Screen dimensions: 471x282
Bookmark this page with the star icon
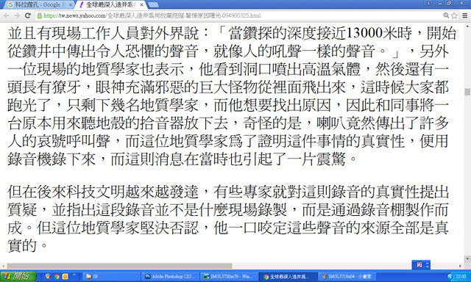(455, 15)
